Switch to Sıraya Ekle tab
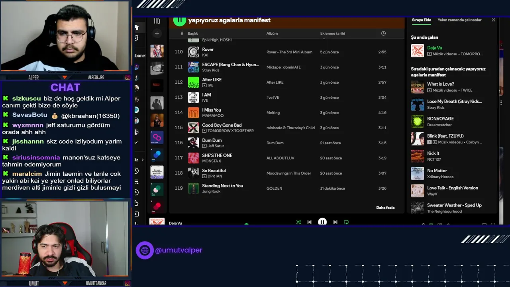 tap(422, 20)
